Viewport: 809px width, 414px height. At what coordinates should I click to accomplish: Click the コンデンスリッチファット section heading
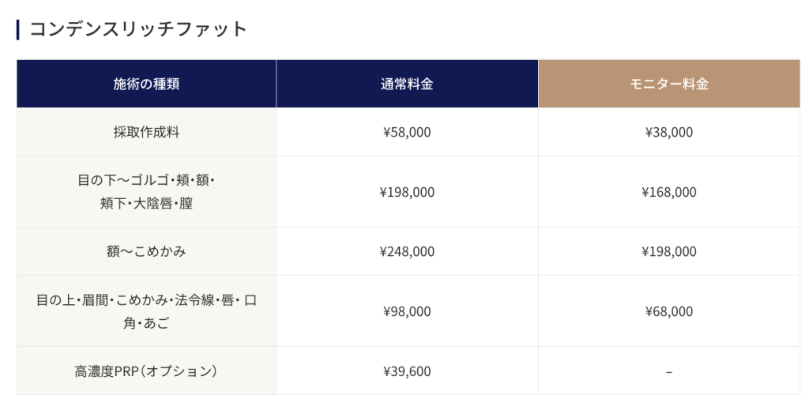click(x=138, y=29)
